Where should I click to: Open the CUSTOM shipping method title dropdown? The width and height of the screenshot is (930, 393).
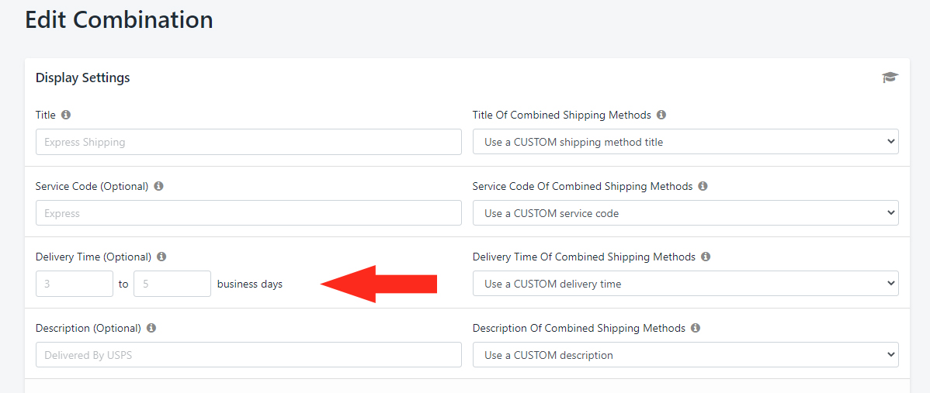(685, 142)
